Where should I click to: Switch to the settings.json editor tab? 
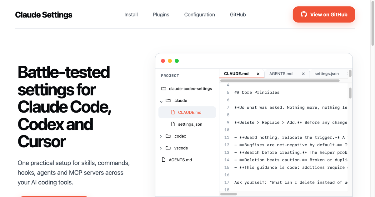327,73
